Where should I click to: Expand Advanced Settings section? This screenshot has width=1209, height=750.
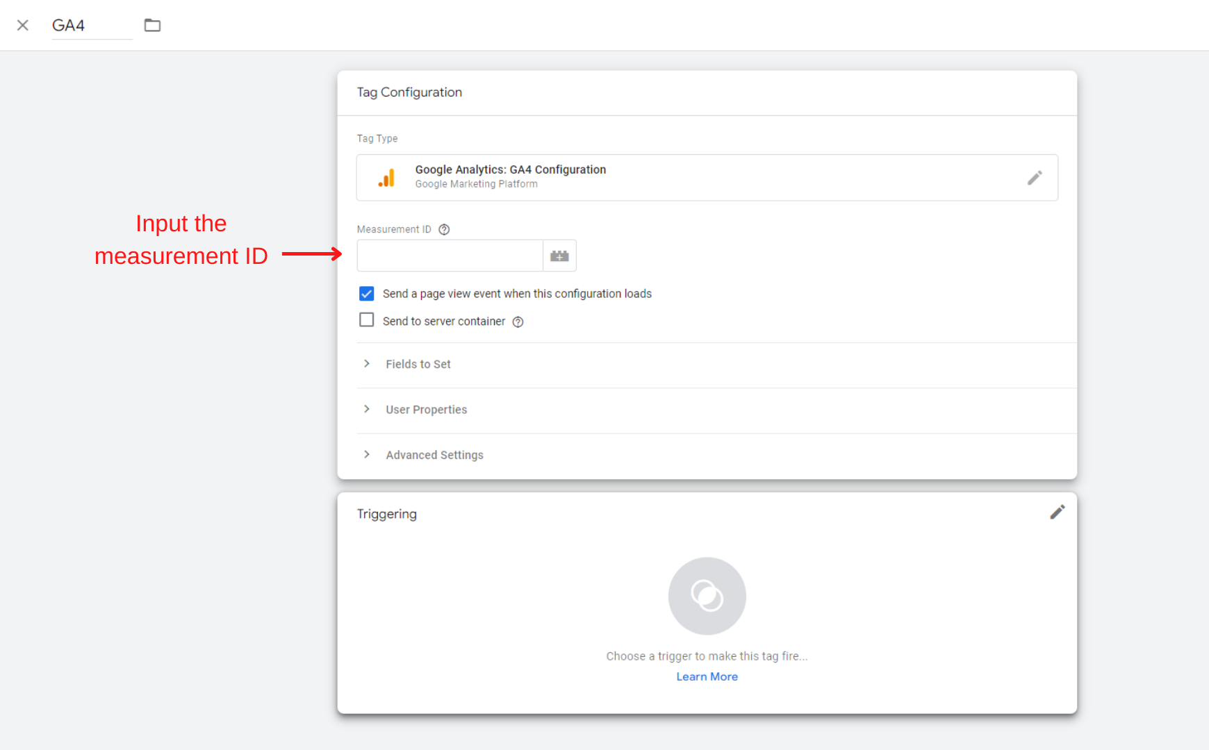[434, 455]
